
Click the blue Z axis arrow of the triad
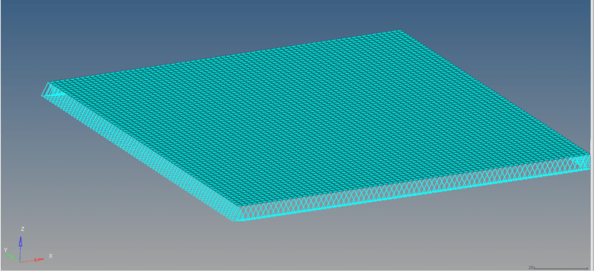(x=21, y=249)
